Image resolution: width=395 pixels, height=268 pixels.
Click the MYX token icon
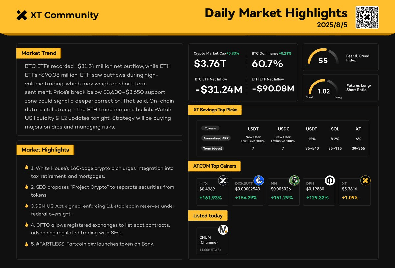223,181
